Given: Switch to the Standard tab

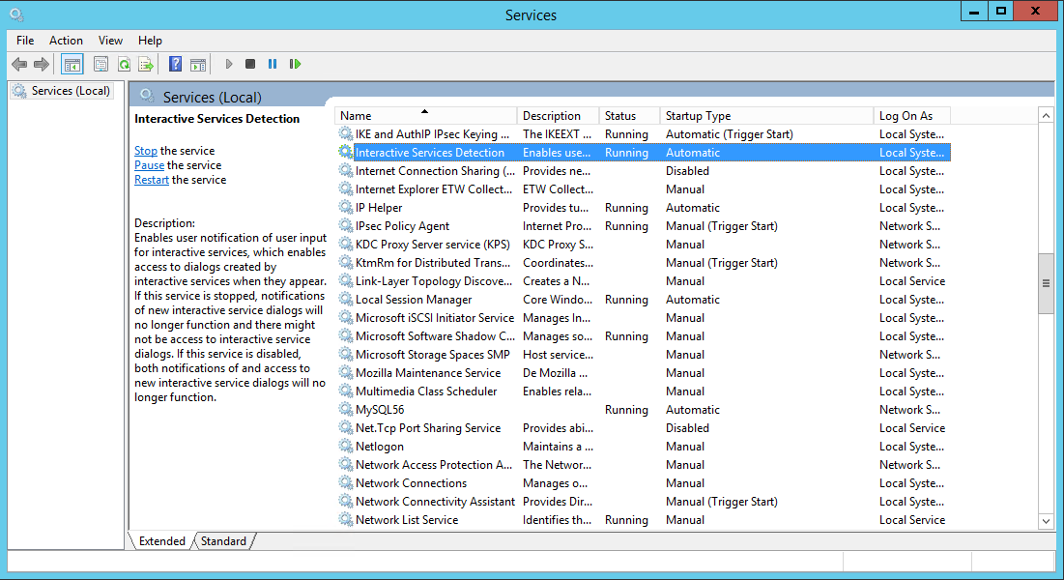Looking at the screenshot, I should pos(223,541).
